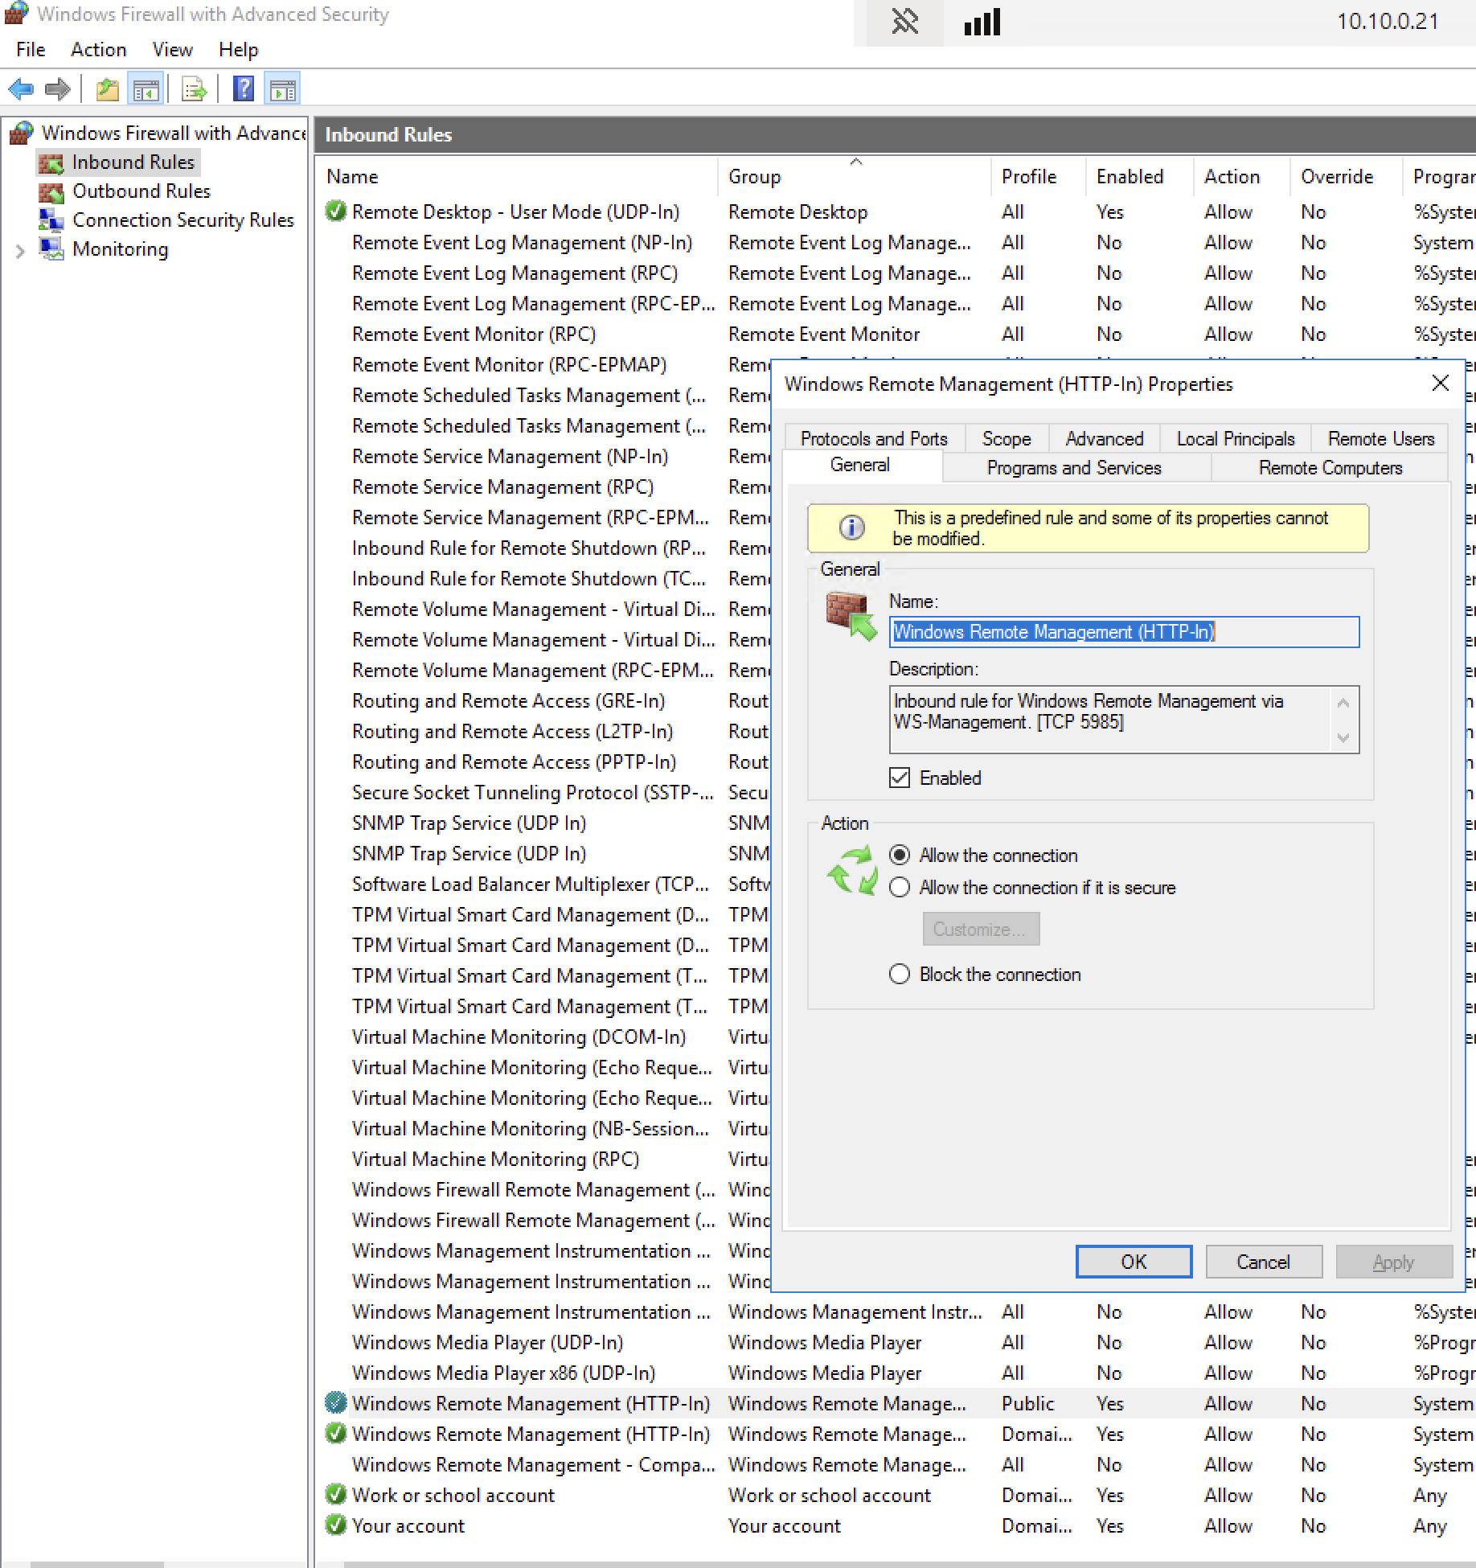Click the Back arrow toolbar icon

pos(21,89)
